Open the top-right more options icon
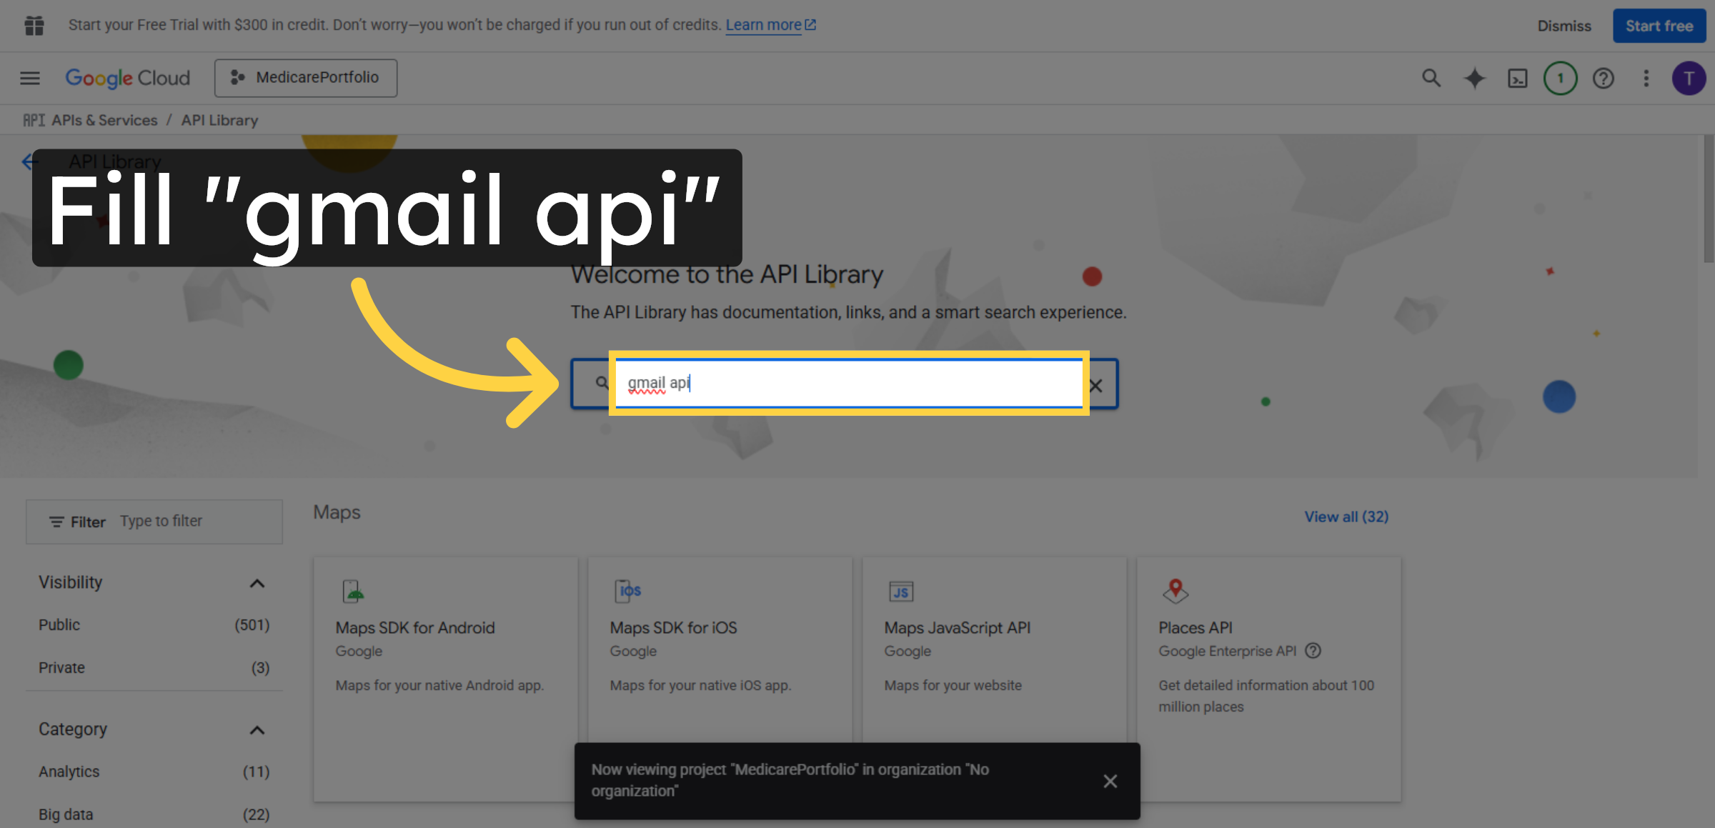 [x=1646, y=78]
